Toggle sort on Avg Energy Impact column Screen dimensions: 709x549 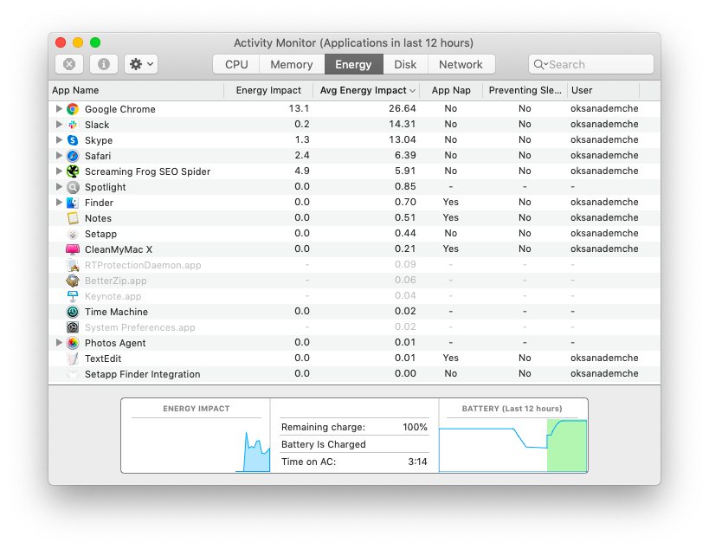click(367, 90)
